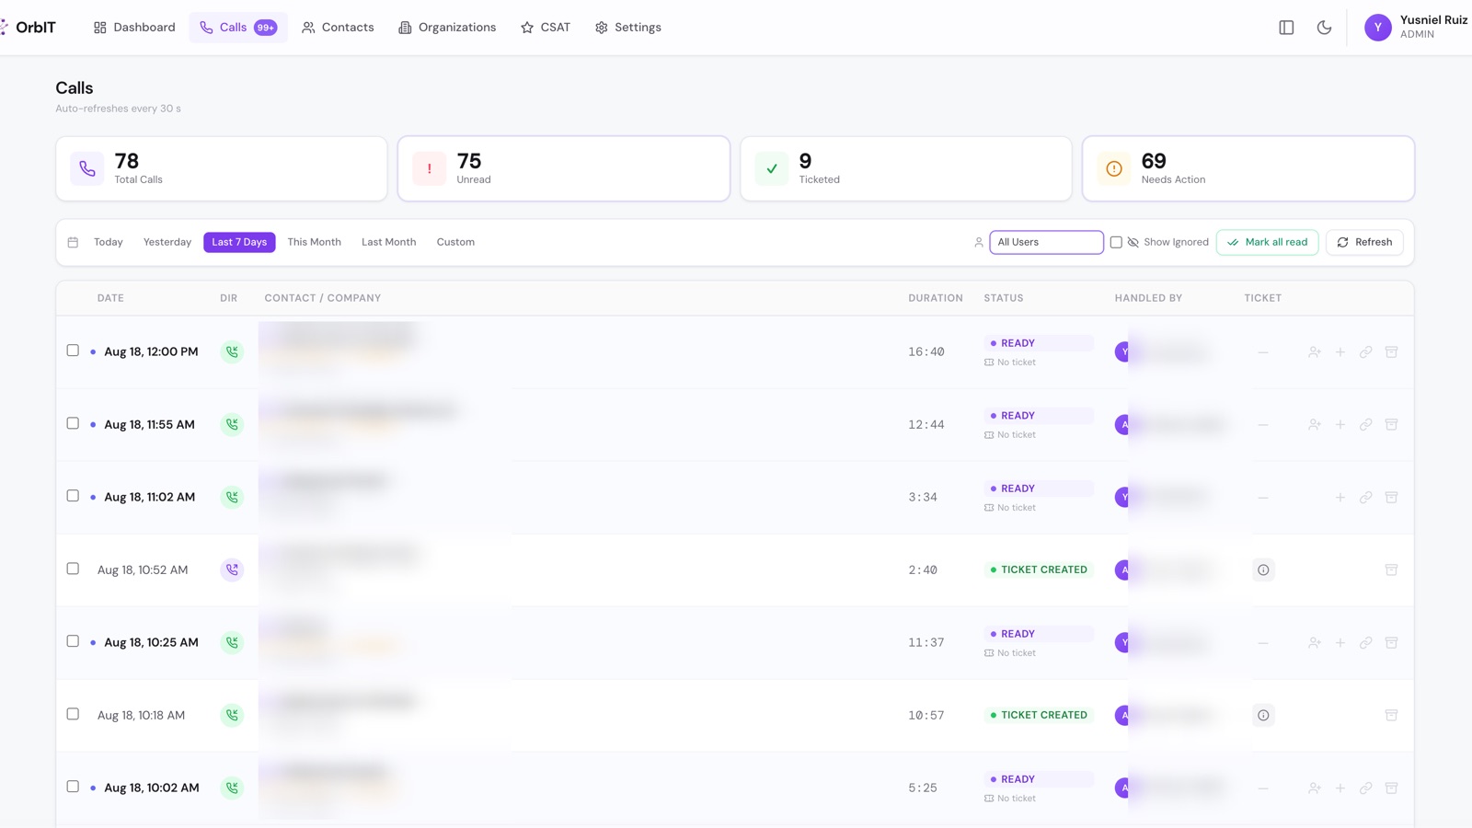Toggle the sidebar panel layout icon
Viewport: 1472px width, 828px height.
pos(1286,28)
